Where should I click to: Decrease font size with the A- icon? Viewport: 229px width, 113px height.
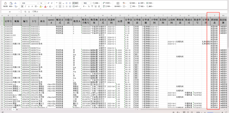[52, 3]
